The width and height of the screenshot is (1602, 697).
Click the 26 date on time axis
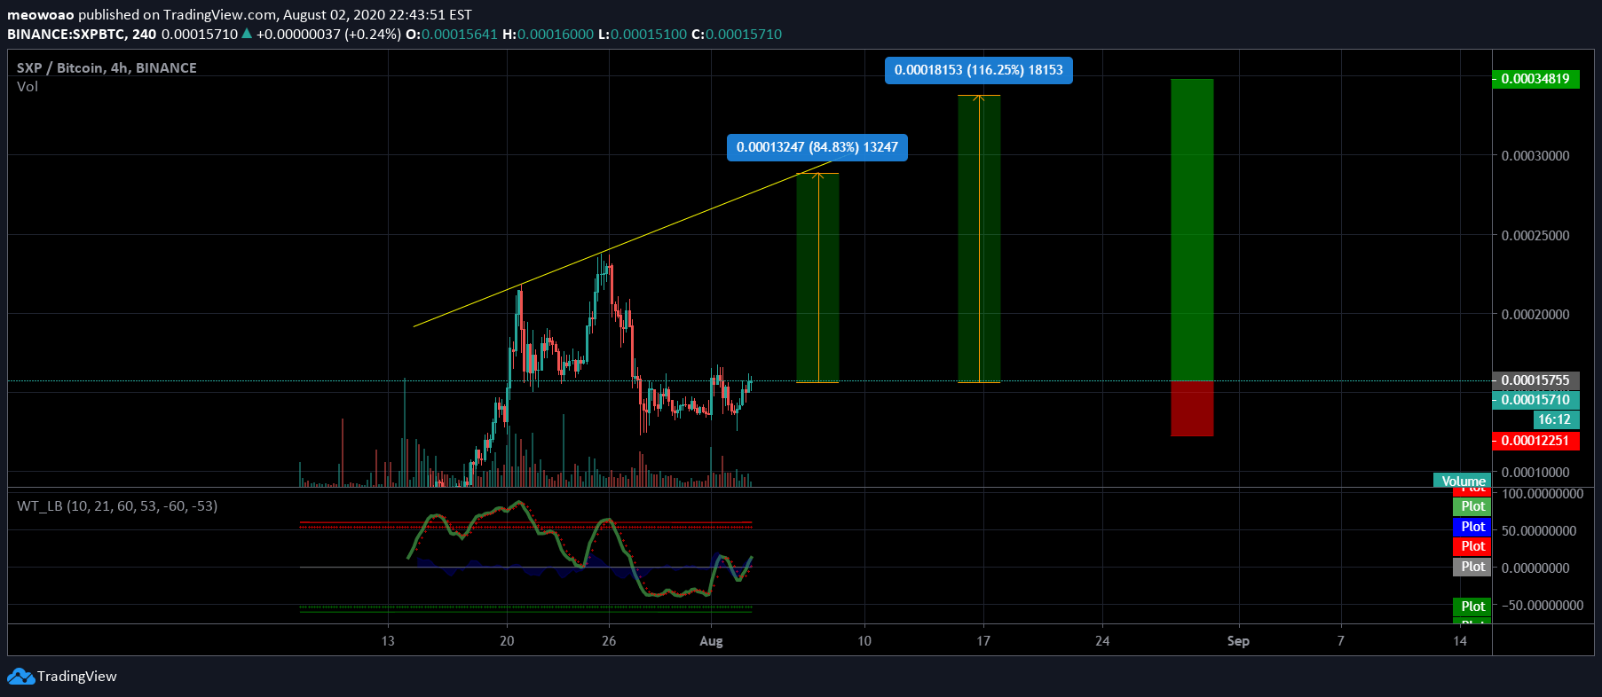click(x=609, y=641)
